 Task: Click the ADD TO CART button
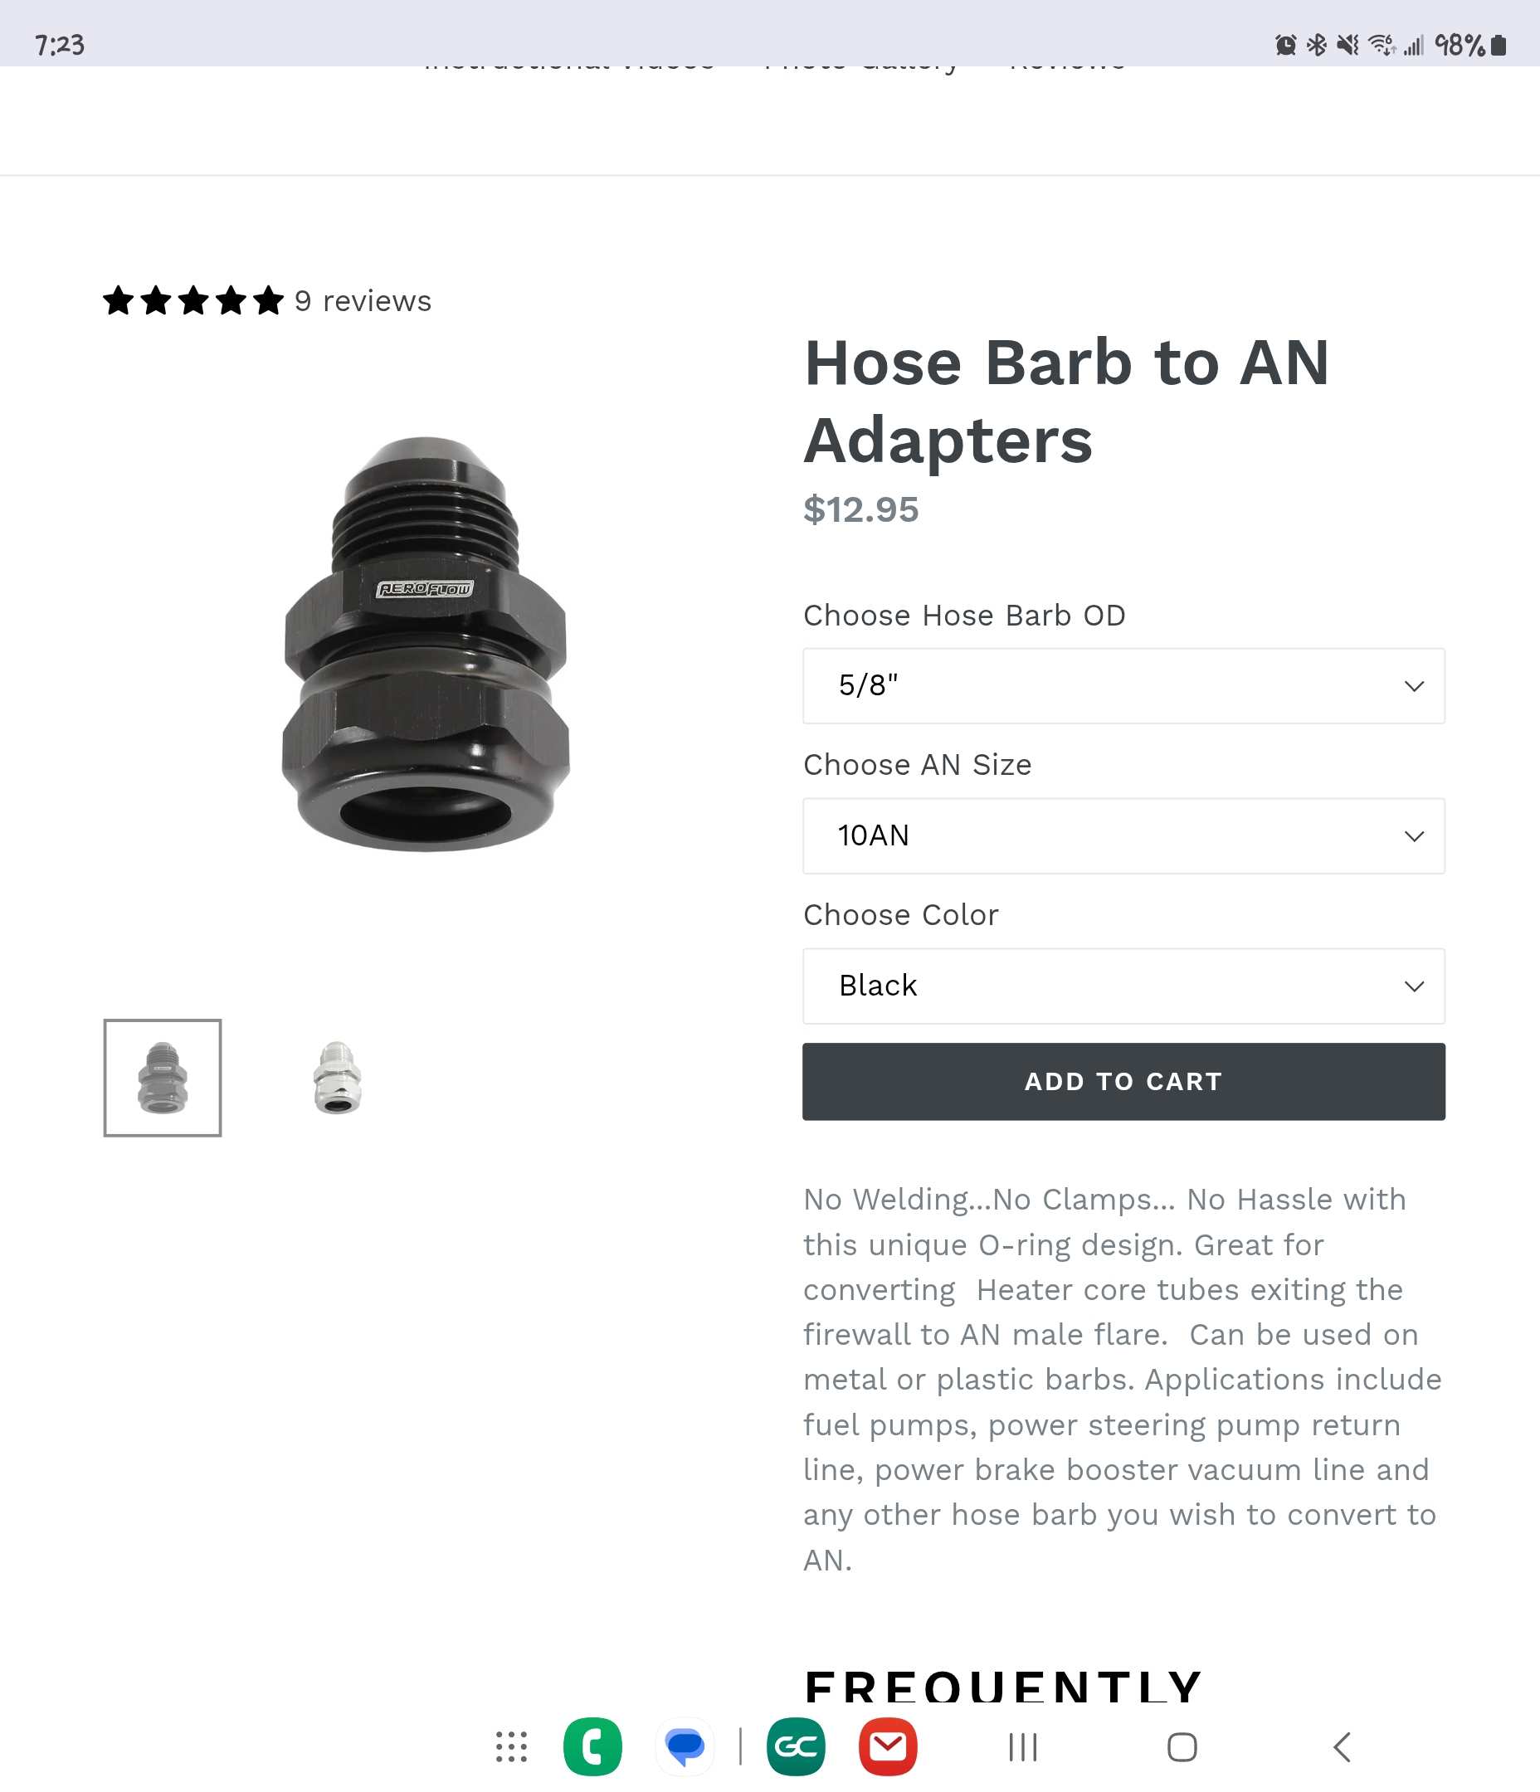(1123, 1081)
